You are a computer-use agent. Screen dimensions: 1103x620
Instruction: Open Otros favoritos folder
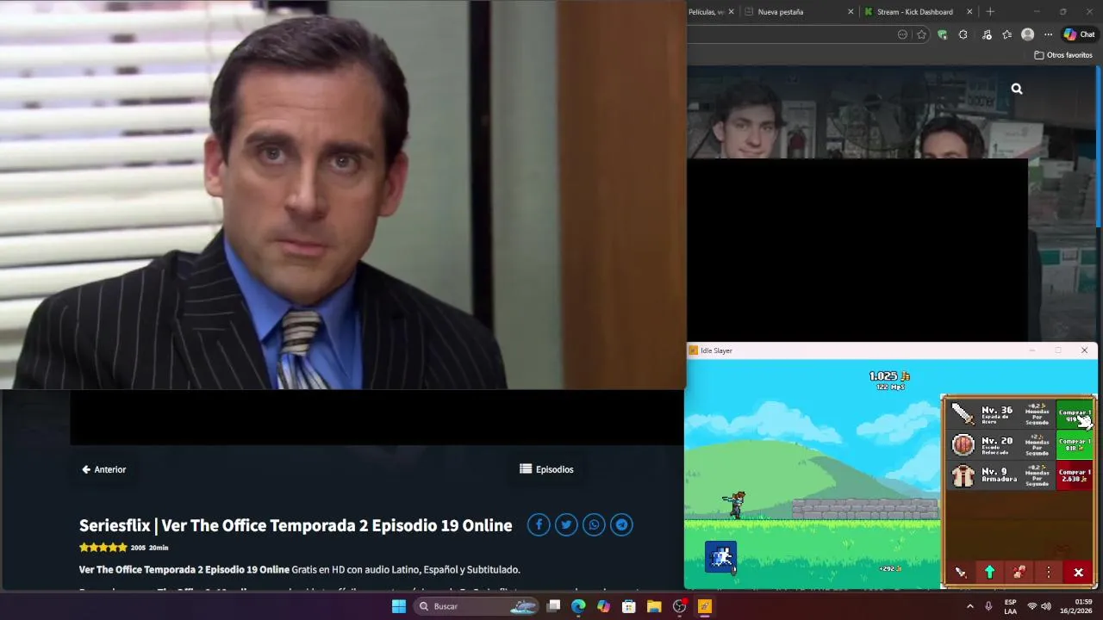coord(1063,55)
